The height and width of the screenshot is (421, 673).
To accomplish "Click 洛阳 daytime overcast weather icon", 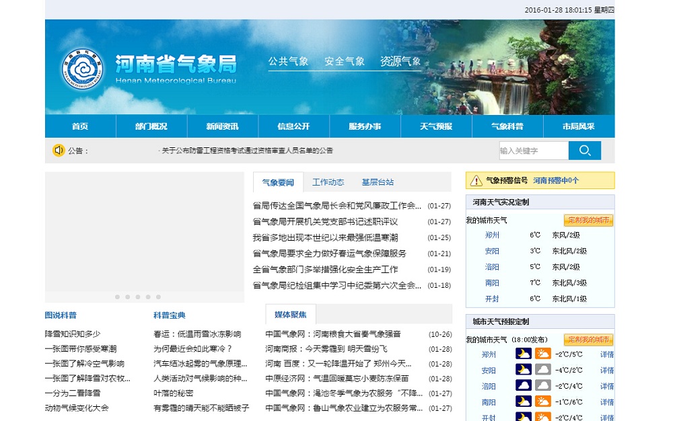I will 542,385.
